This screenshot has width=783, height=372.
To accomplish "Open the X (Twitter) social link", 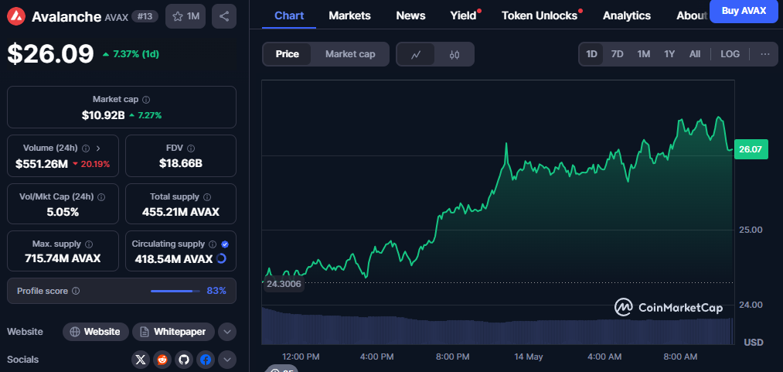I will click(x=141, y=360).
